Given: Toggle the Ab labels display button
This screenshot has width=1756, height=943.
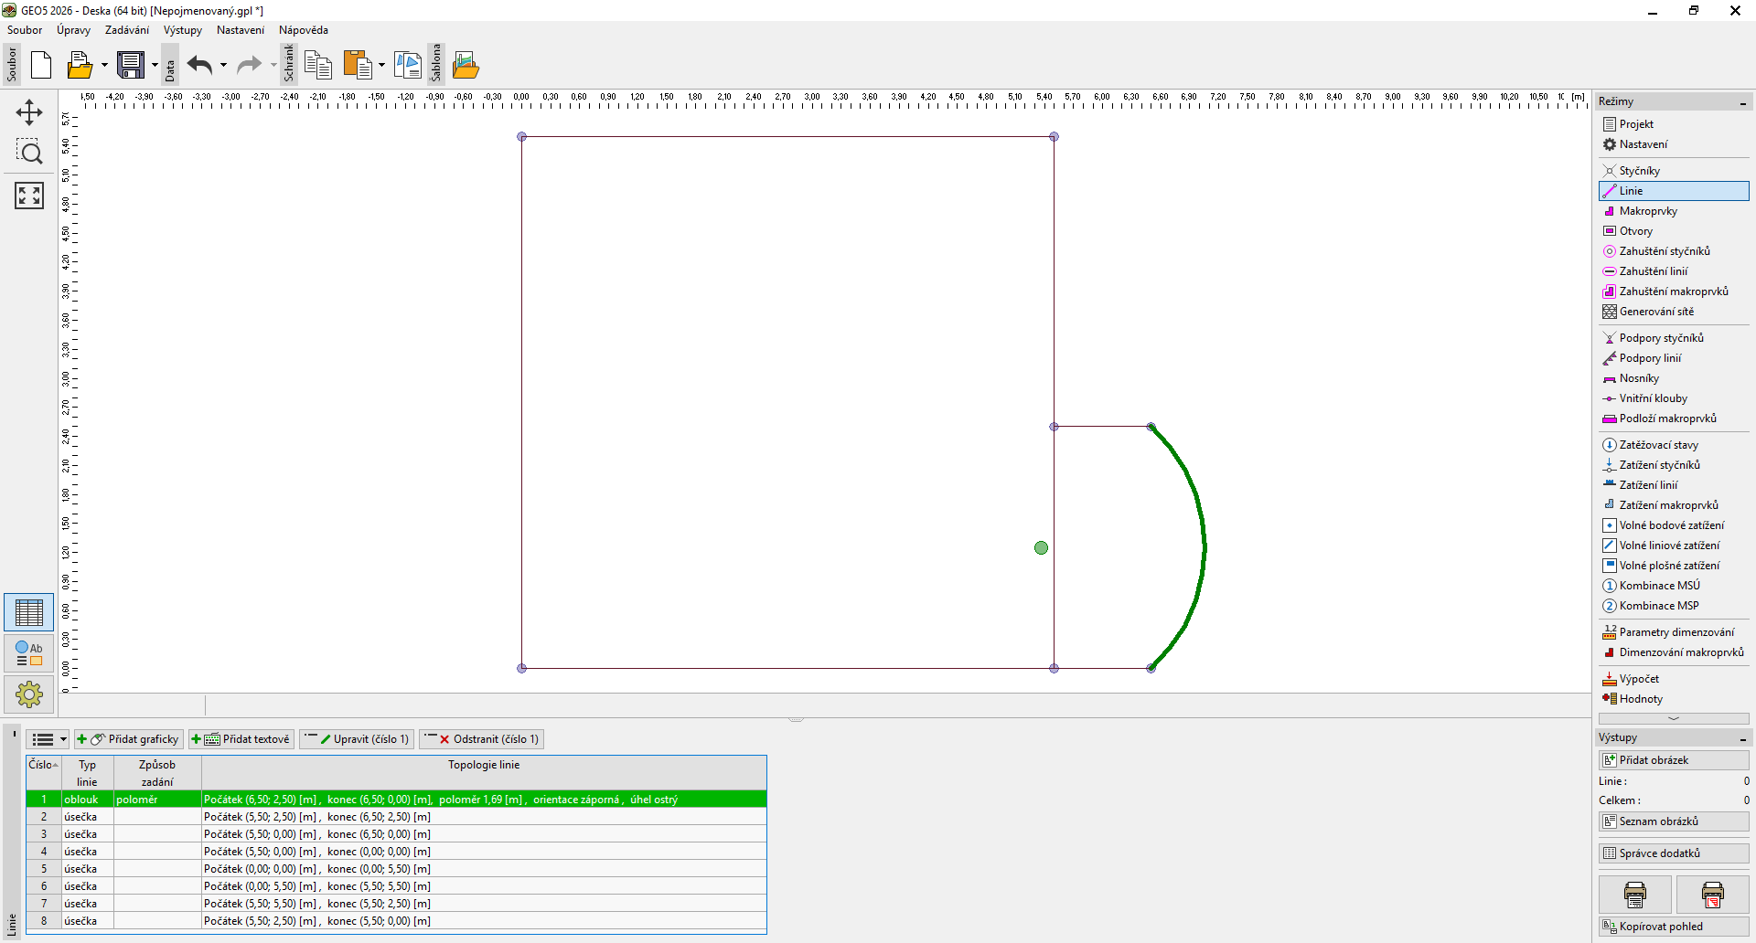Looking at the screenshot, I should click(29, 653).
